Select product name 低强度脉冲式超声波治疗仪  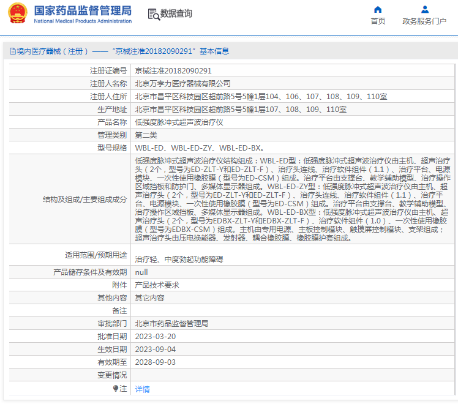(179, 122)
